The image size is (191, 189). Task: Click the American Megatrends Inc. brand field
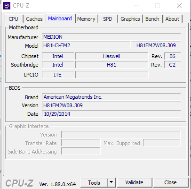[x=111, y=97]
